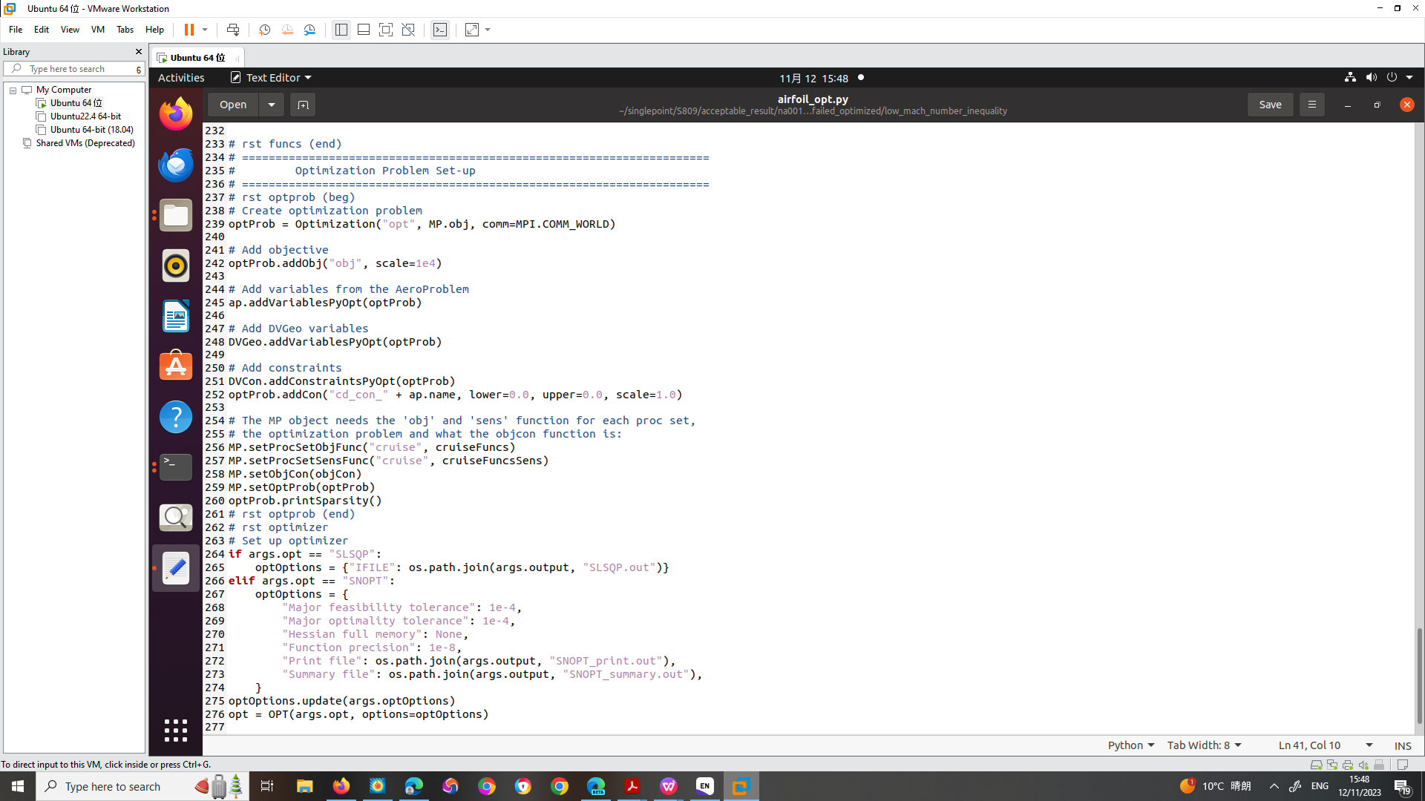The width and height of the screenshot is (1425, 801).
Task: Launch Ubuntu Software from the dock
Action: click(x=175, y=365)
